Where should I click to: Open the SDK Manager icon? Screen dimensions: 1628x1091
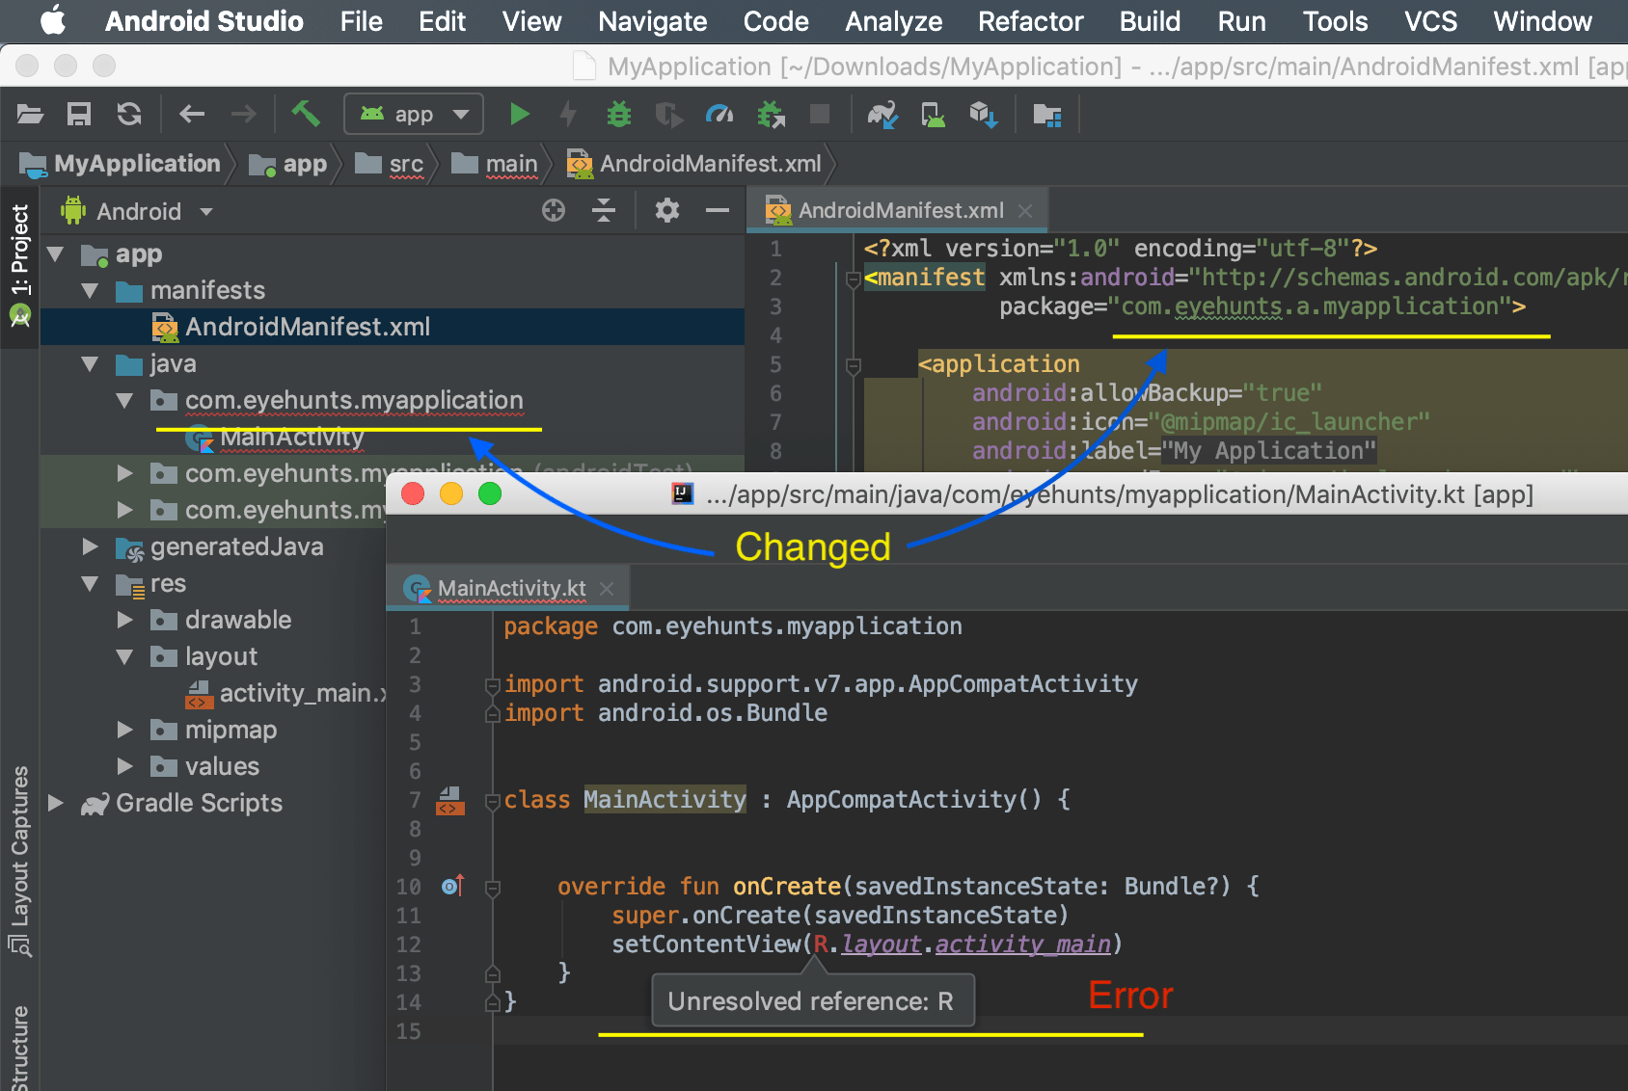(x=984, y=114)
